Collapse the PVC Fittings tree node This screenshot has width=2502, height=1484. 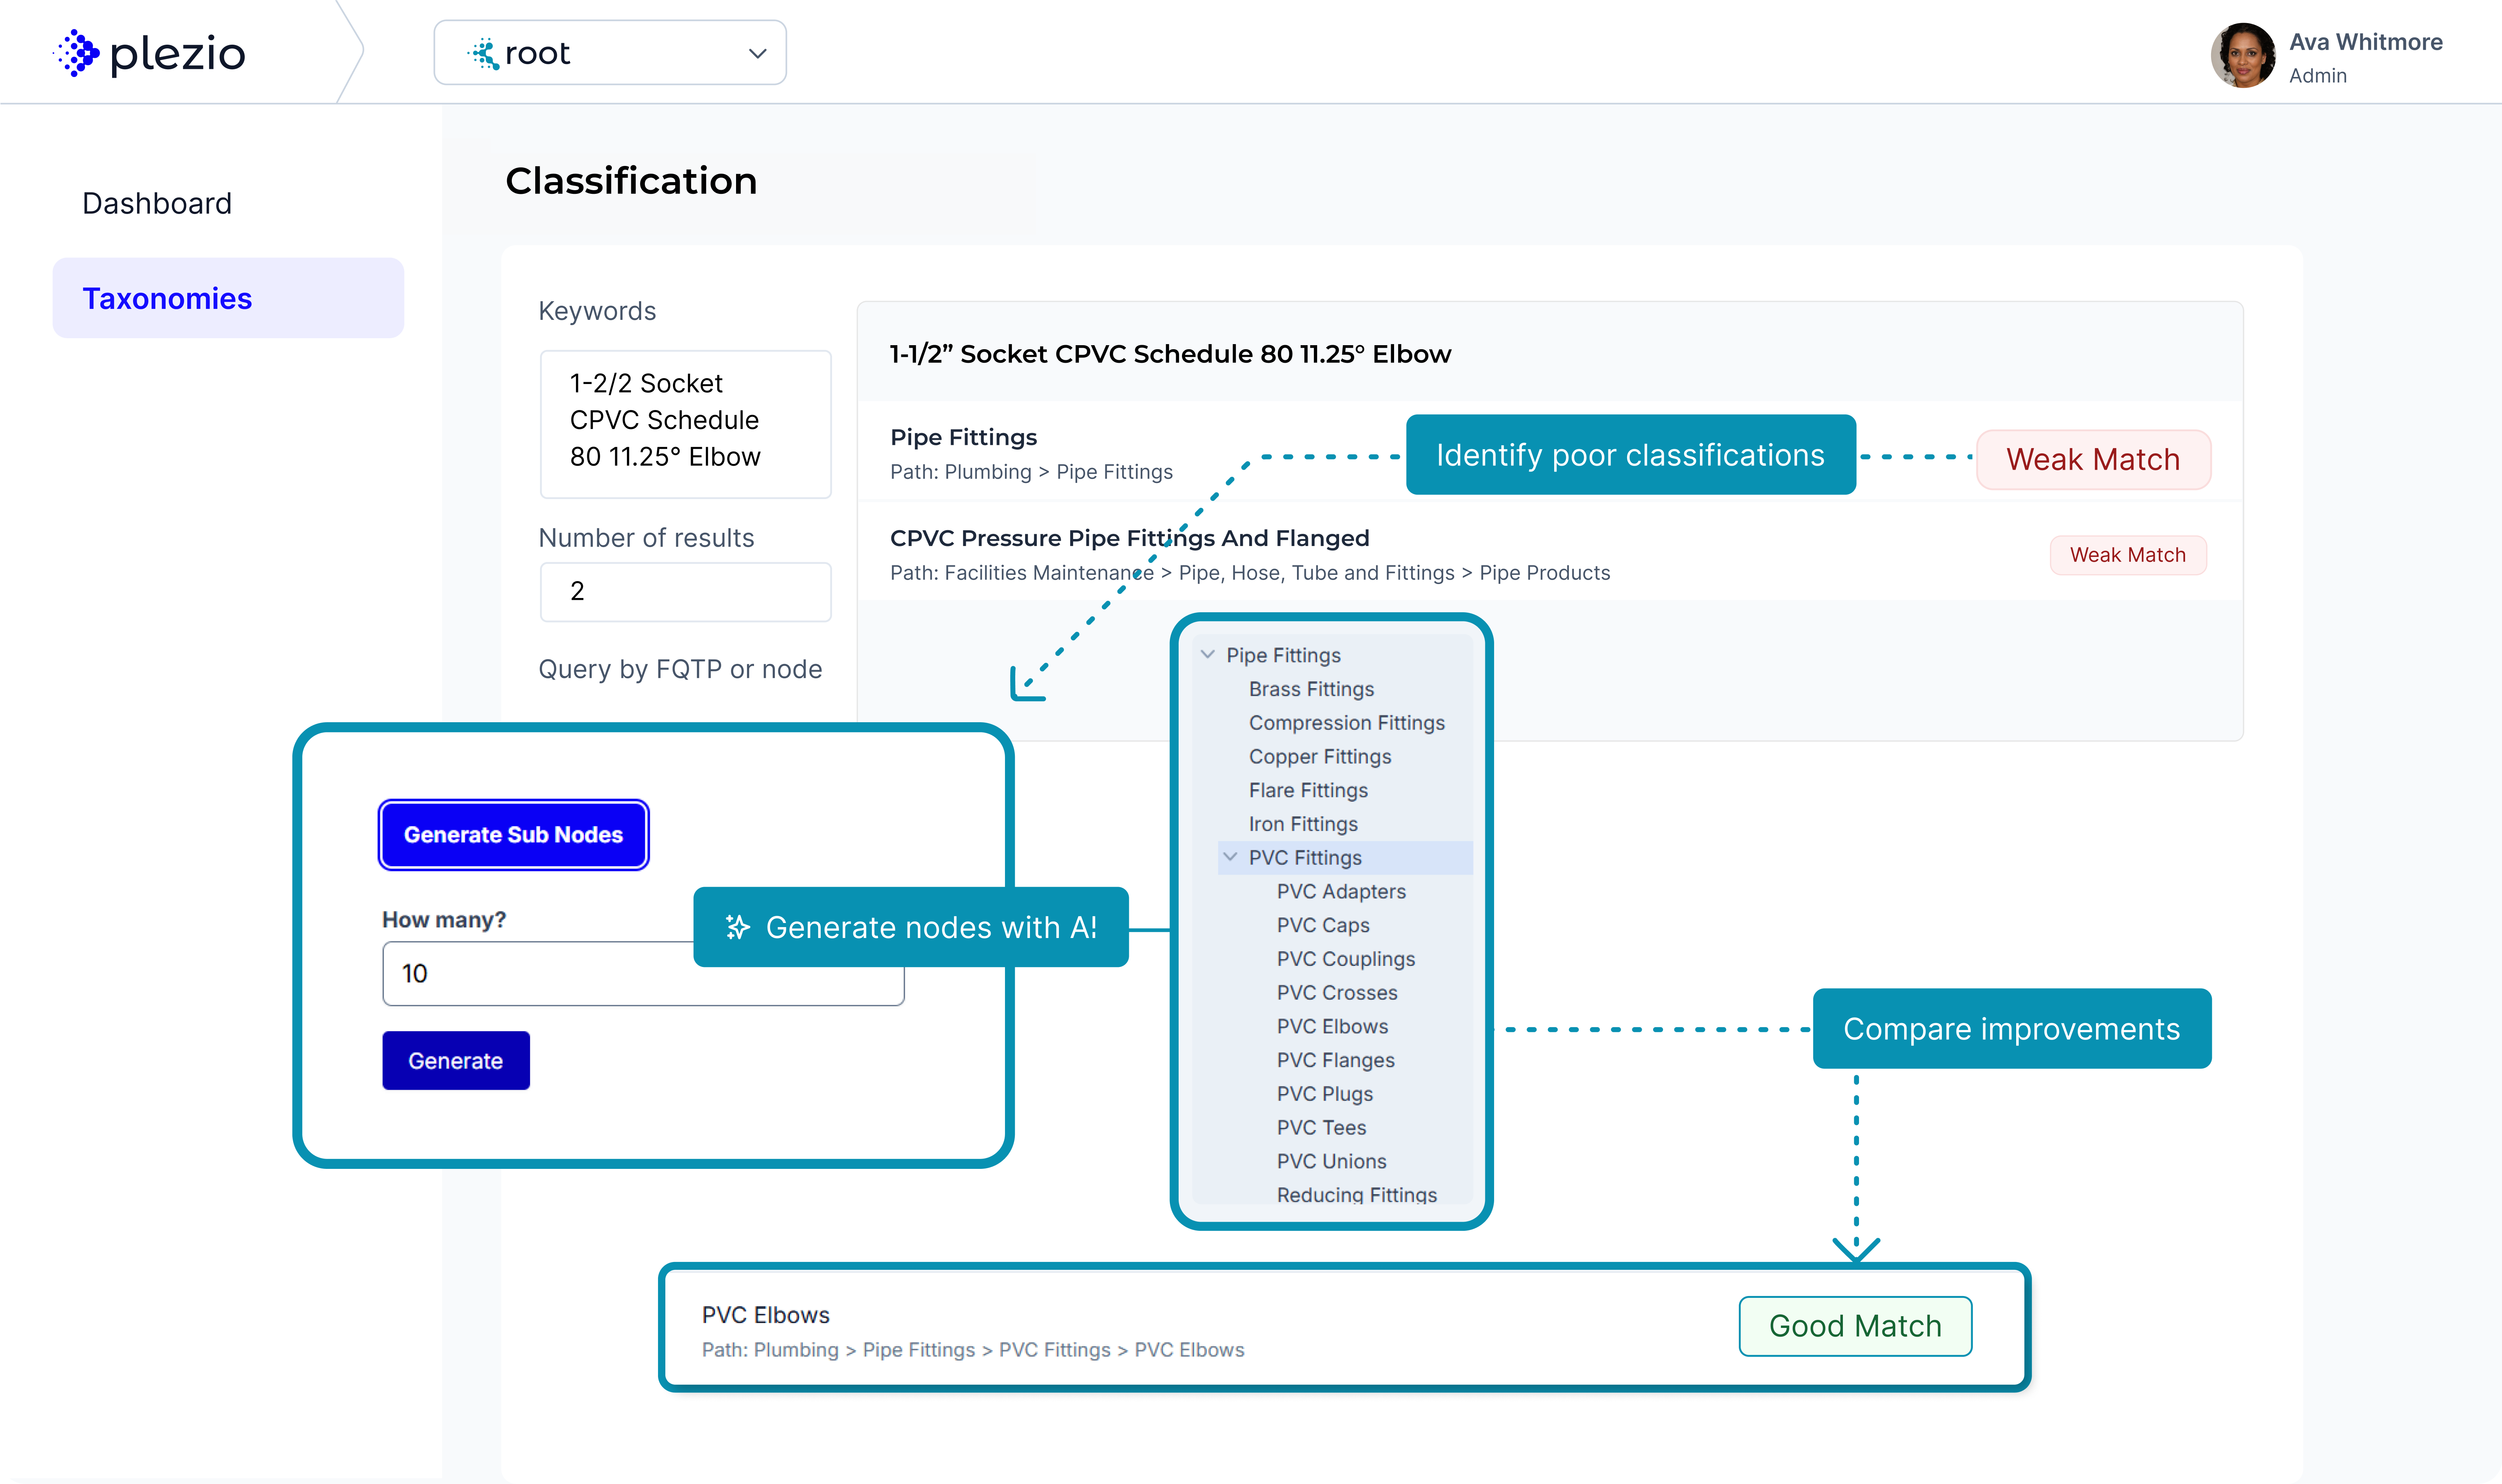pyautogui.click(x=1231, y=857)
